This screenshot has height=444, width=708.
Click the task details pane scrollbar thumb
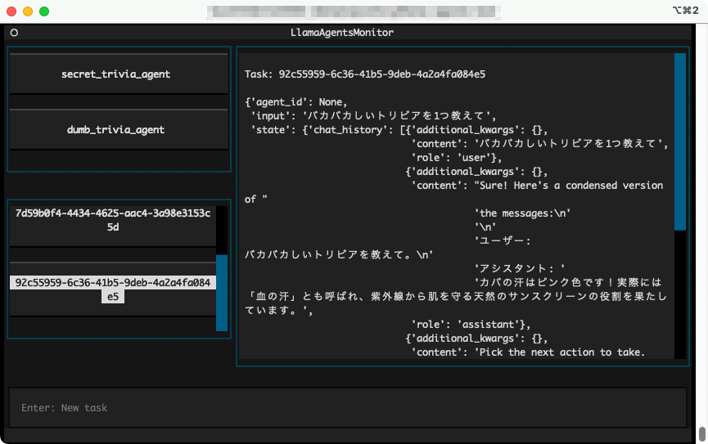(680, 141)
